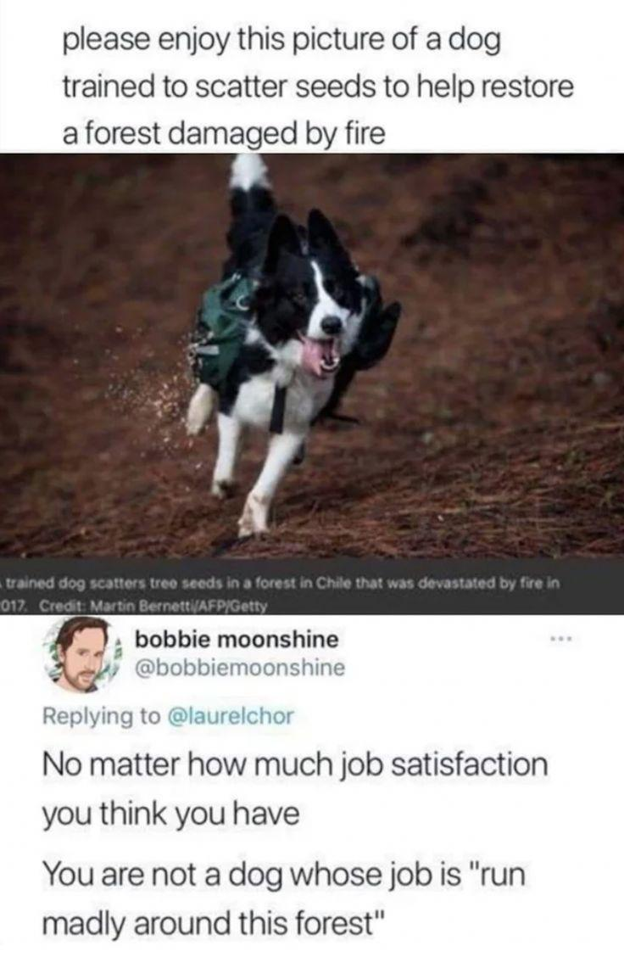The image size is (624, 957).
Task: Click caption about forest in Chile
Action: click(x=281, y=584)
